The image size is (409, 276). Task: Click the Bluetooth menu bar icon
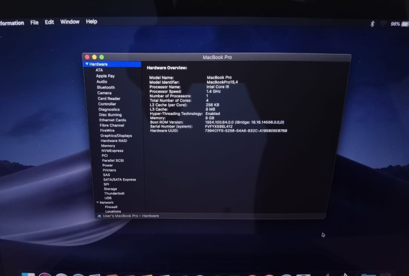click(372, 24)
